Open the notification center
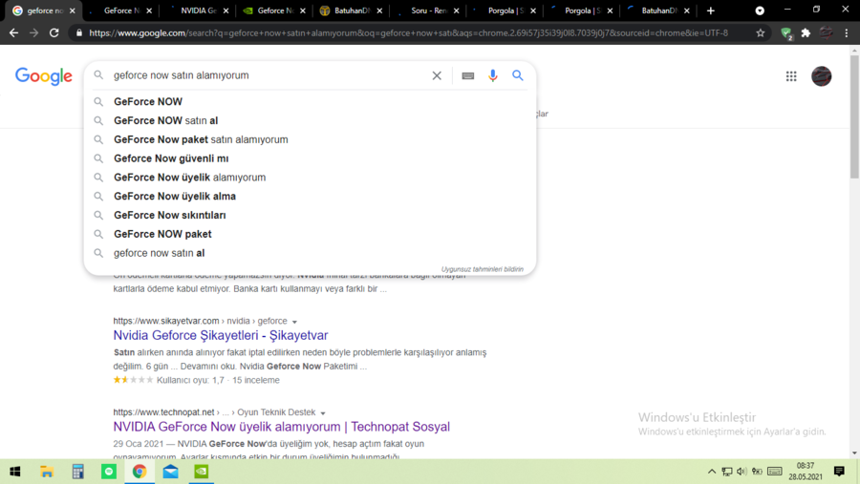The width and height of the screenshot is (860, 484). [839, 472]
